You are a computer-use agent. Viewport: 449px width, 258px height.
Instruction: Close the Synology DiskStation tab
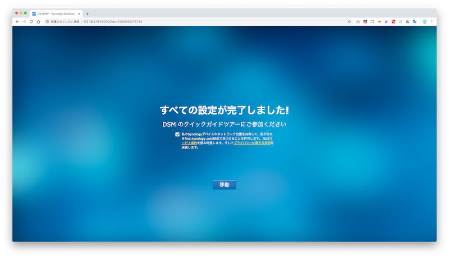pos(79,13)
